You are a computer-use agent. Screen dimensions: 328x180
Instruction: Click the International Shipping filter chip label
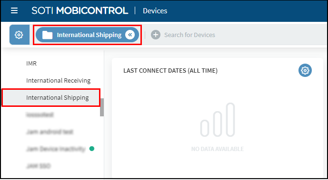tap(89, 35)
